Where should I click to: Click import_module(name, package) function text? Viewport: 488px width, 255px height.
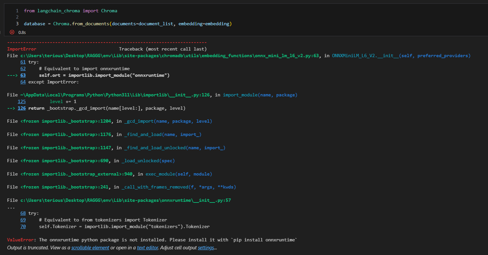coord(260,95)
